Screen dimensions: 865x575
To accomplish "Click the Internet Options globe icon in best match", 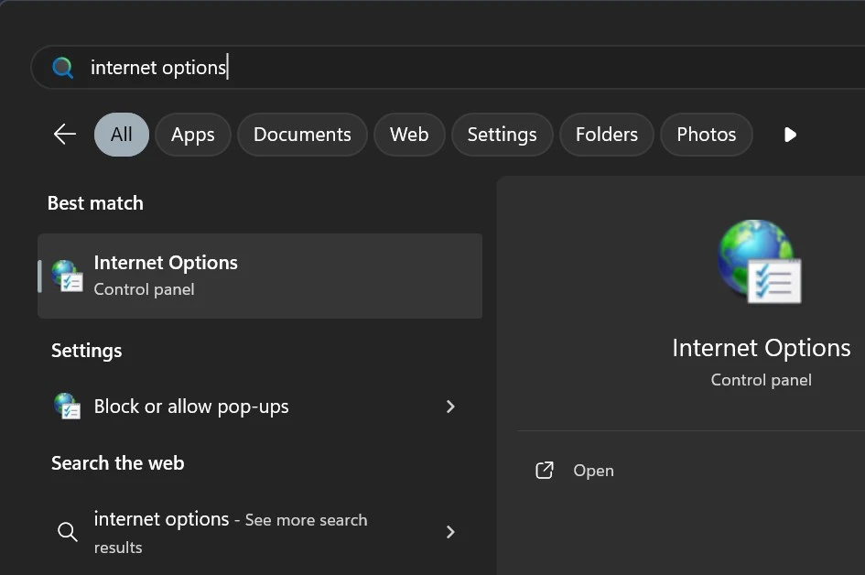I will point(67,276).
